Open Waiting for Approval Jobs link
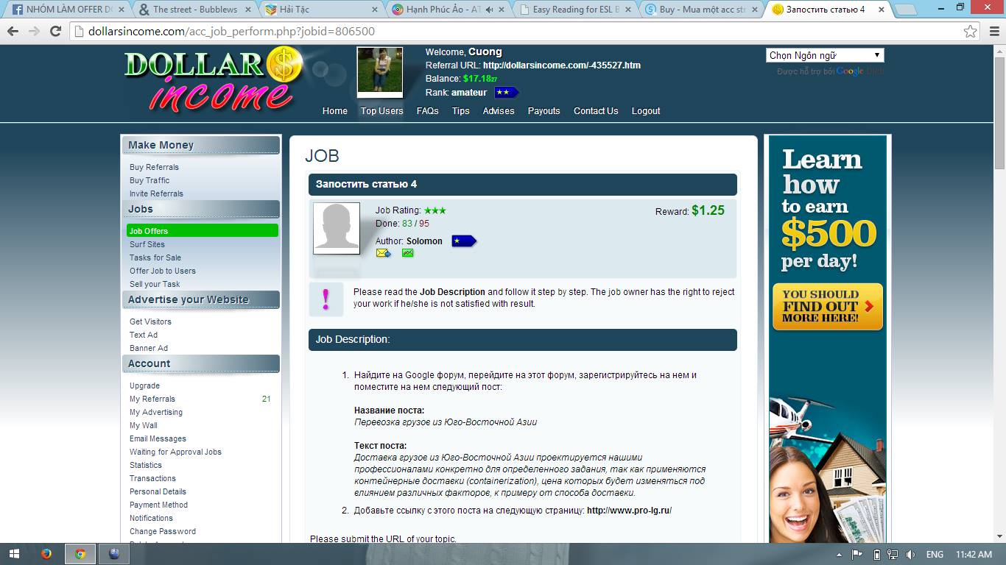 pyautogui.click(x=175, y=452)
